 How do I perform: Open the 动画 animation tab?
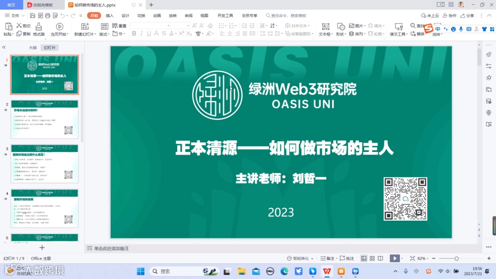pos(157,16)
